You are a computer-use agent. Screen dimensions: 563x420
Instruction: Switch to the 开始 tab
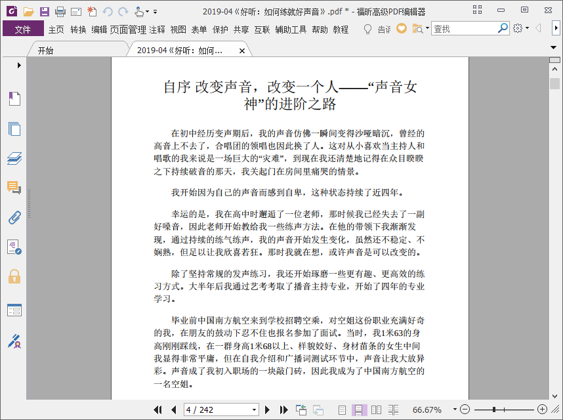coord(45,51)
